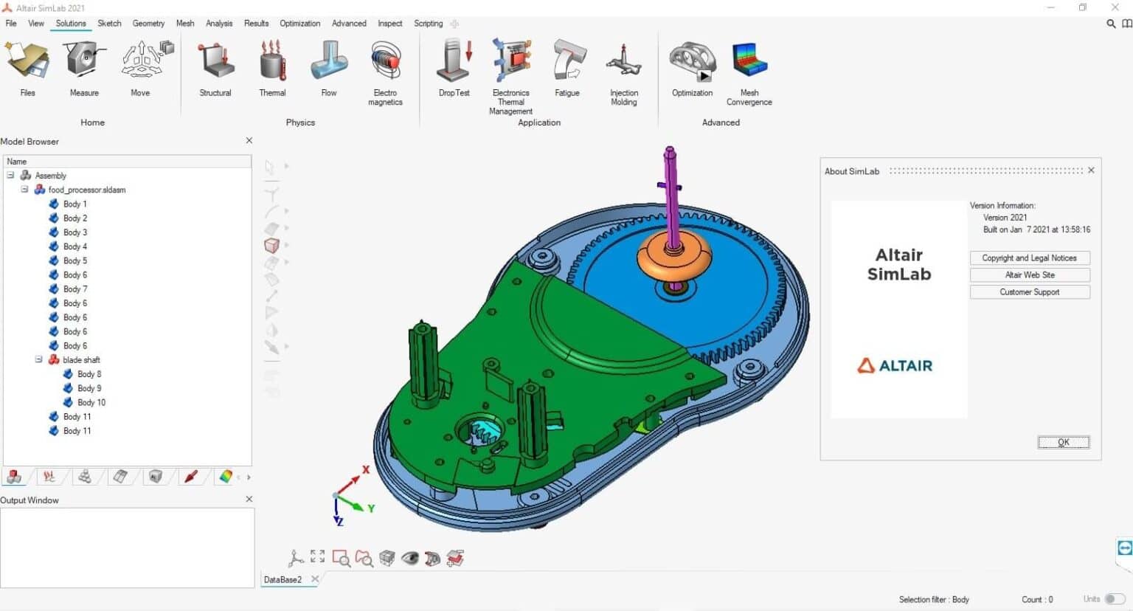This screenshot has width=1133, height=611.
Task: Open Copyright and Legal Notices
Action: (1029, 258)
